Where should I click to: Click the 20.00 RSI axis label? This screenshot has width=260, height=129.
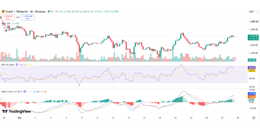click(x=252, y=87)
